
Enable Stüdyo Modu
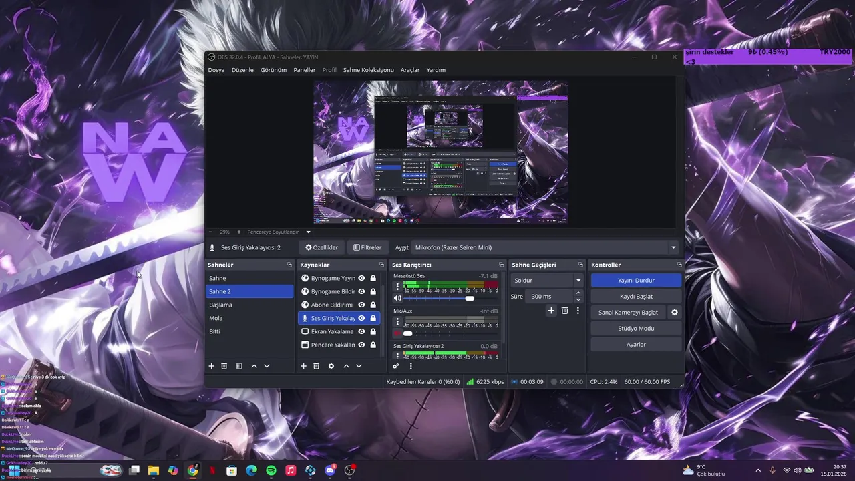click(636, 329)
